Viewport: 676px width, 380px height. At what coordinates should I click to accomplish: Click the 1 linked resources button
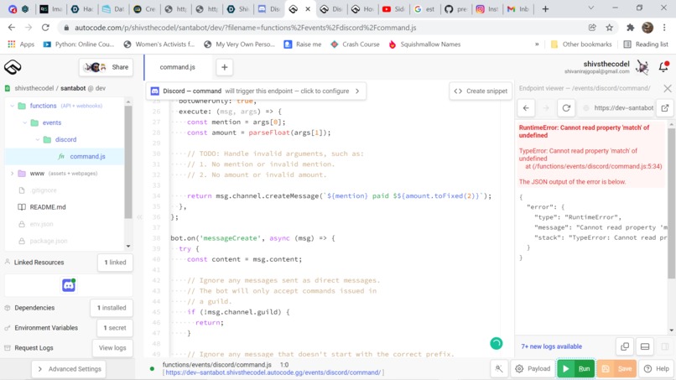point(115,263)
